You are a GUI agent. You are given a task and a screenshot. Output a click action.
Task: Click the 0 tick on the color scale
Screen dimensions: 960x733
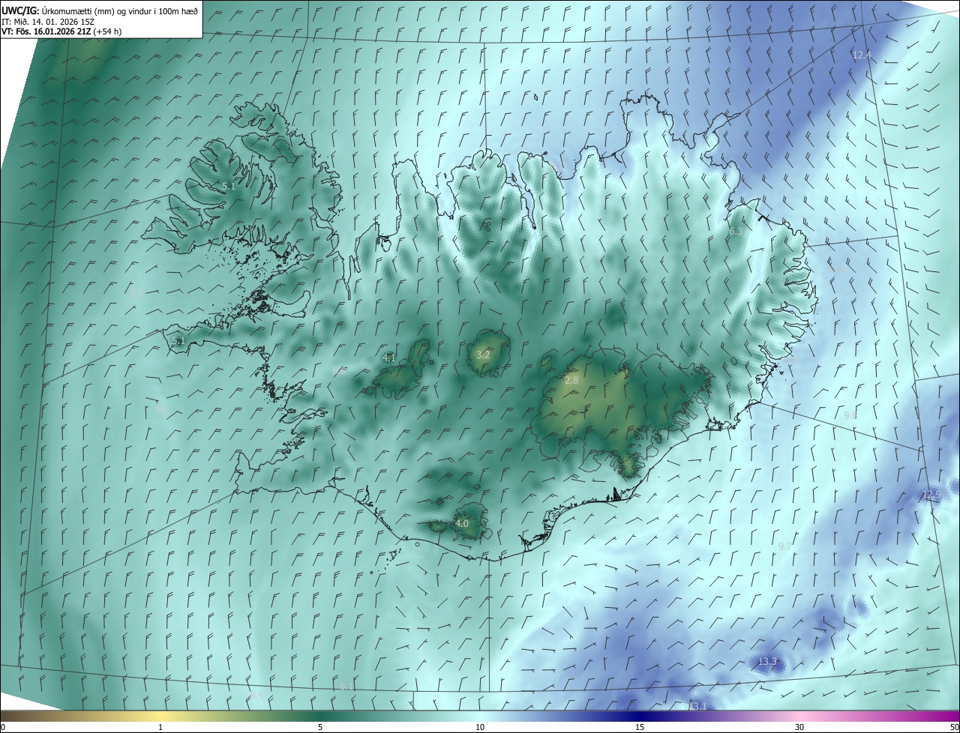[3, 727]
